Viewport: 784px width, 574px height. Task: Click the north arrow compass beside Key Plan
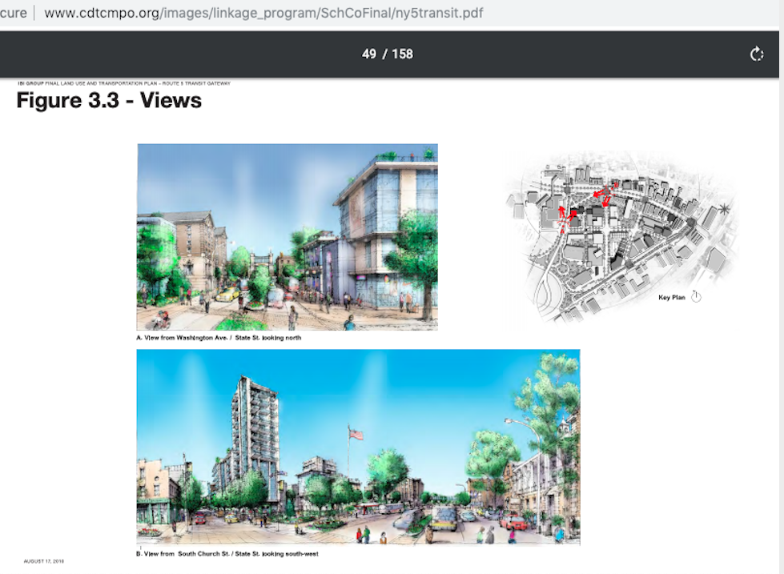[696, 297]
